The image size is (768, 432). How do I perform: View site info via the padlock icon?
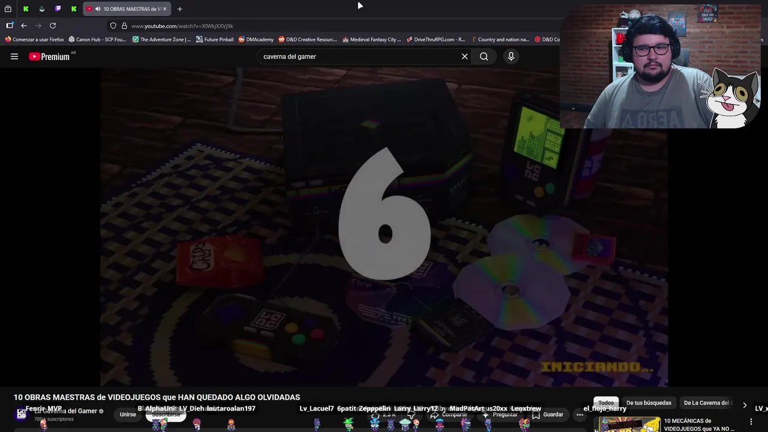[x=124, y=26]
